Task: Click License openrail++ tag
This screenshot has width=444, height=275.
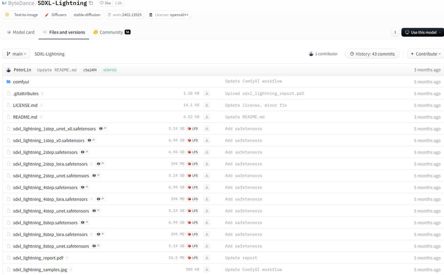Action: [x=169, y=15]
